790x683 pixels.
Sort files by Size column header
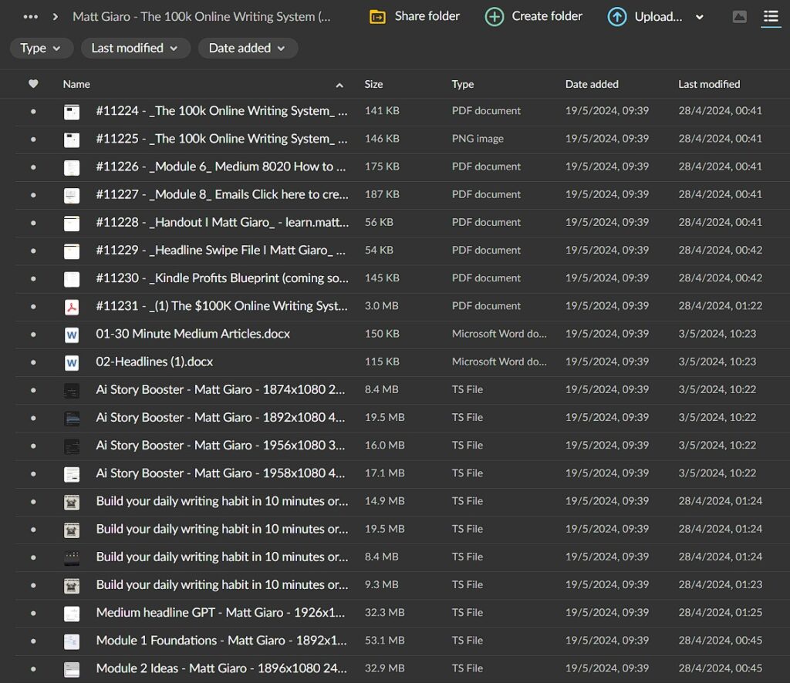(x=373, y=84)
